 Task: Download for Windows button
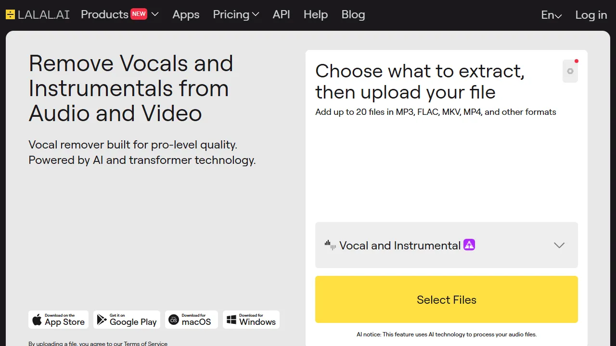click(x=251, y=320)
